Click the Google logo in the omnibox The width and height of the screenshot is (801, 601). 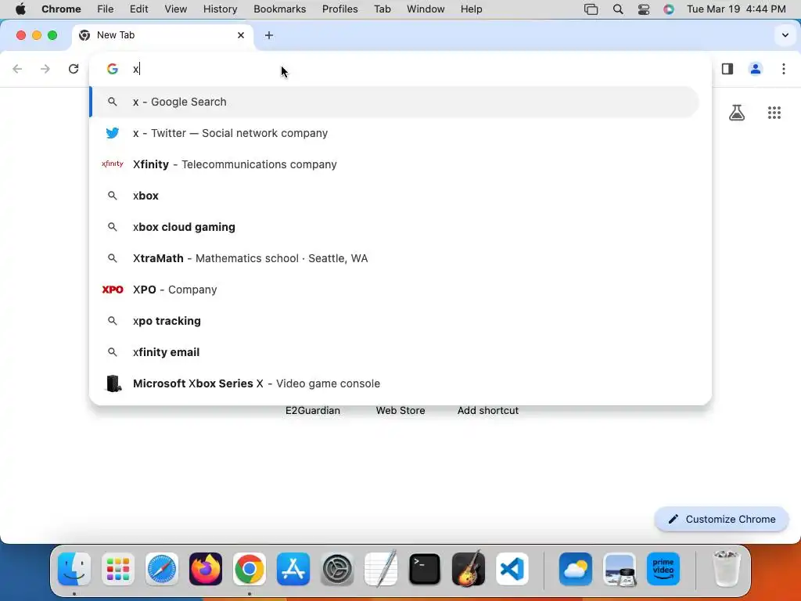click(113, 69)
